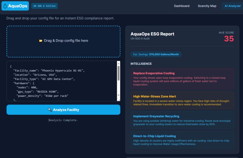
Task: Click the High Water-Stress Zone description text
Action: click(181, 103)
